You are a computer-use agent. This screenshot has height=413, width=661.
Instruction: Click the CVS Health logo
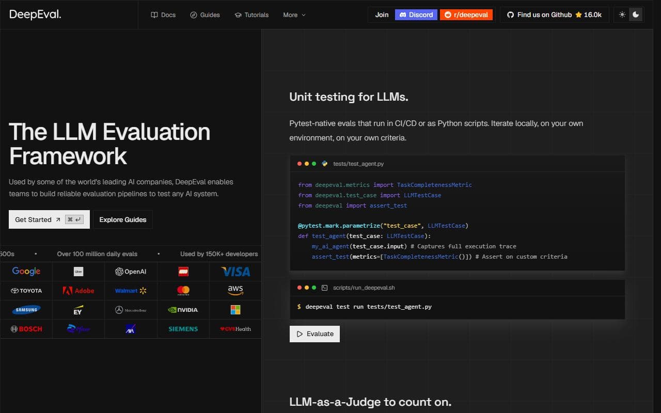235,329
